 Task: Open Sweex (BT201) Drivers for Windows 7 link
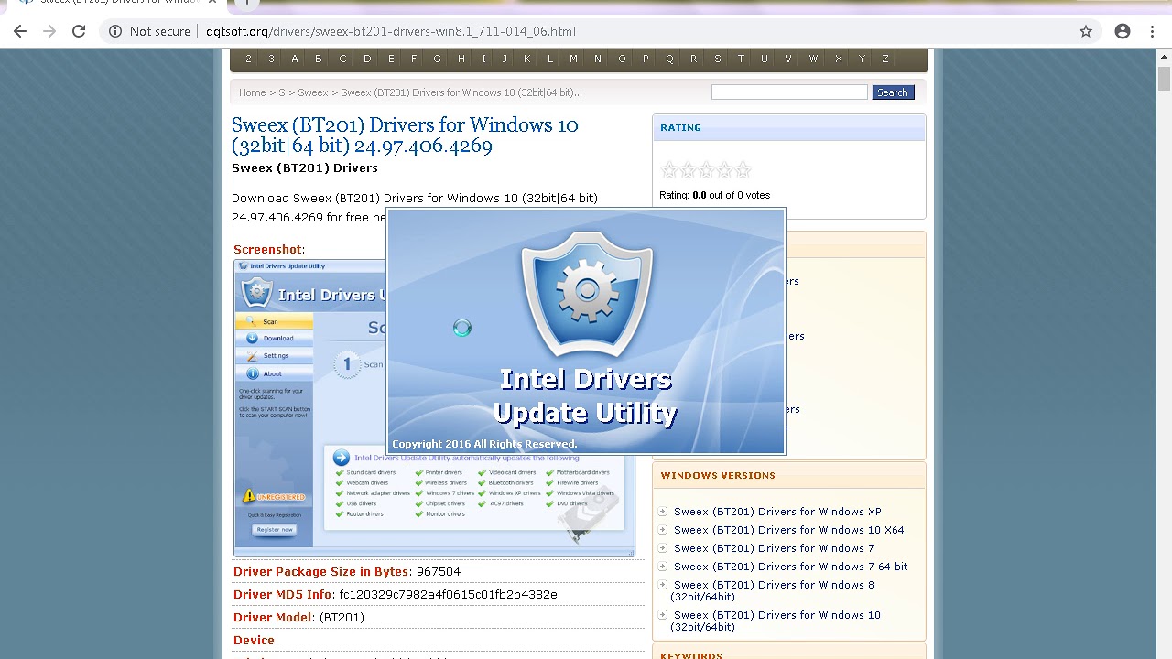click(x=774, y=548)
